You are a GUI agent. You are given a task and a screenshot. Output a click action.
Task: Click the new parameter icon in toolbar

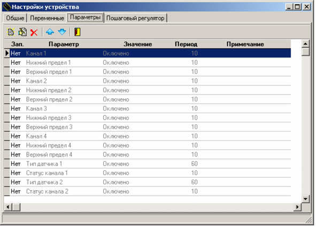pyautogui.click(x=11, y=32)
